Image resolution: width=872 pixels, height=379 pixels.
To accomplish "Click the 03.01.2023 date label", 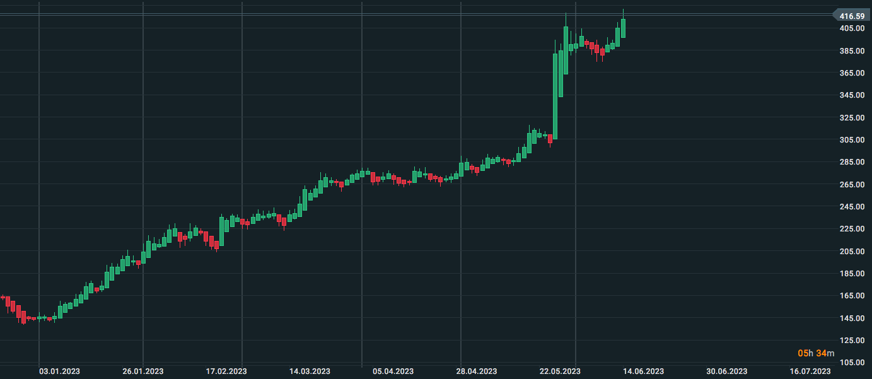I will tap(59, 371).
